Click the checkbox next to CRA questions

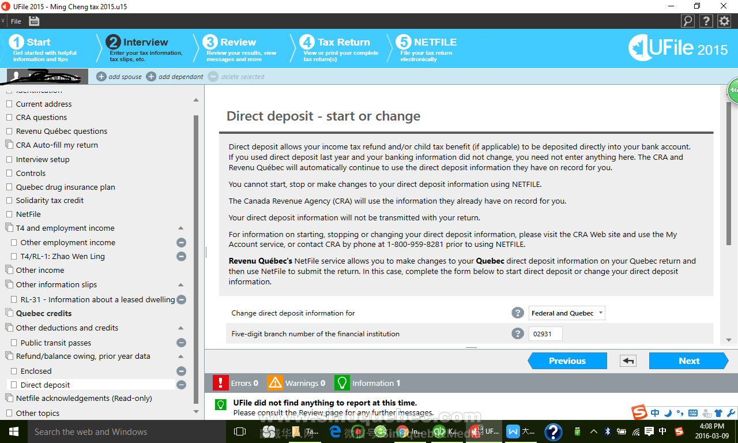(9, 117)
